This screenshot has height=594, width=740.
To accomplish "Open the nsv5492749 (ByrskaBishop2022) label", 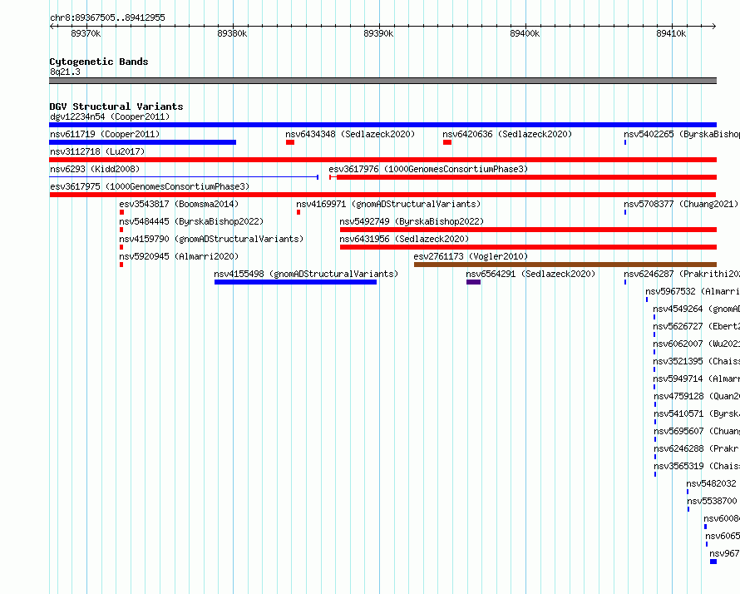I will pyautogui.click(x=412, y=221).
